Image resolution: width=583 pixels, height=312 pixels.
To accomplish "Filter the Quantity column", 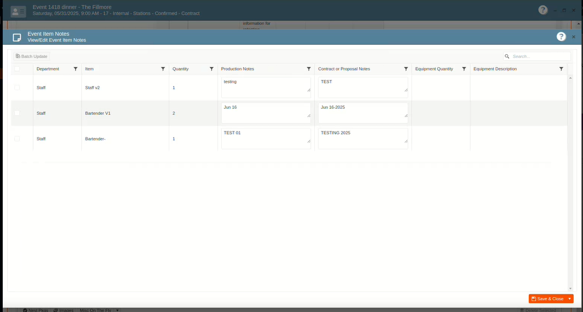I will [x=211, y=69].
